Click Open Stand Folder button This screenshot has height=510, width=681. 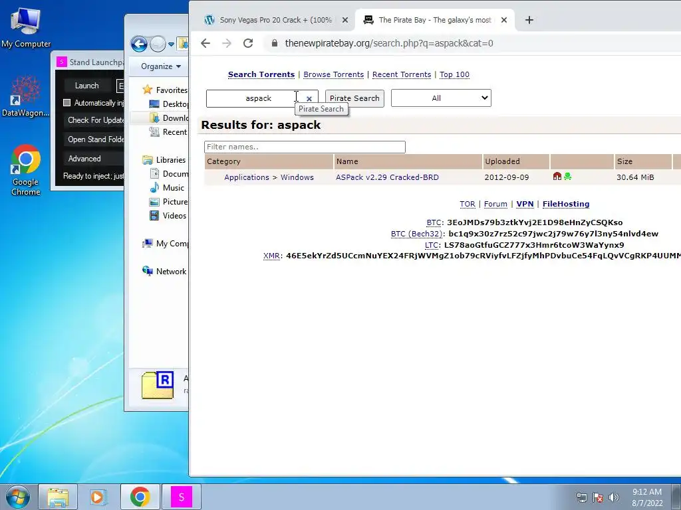94,139
